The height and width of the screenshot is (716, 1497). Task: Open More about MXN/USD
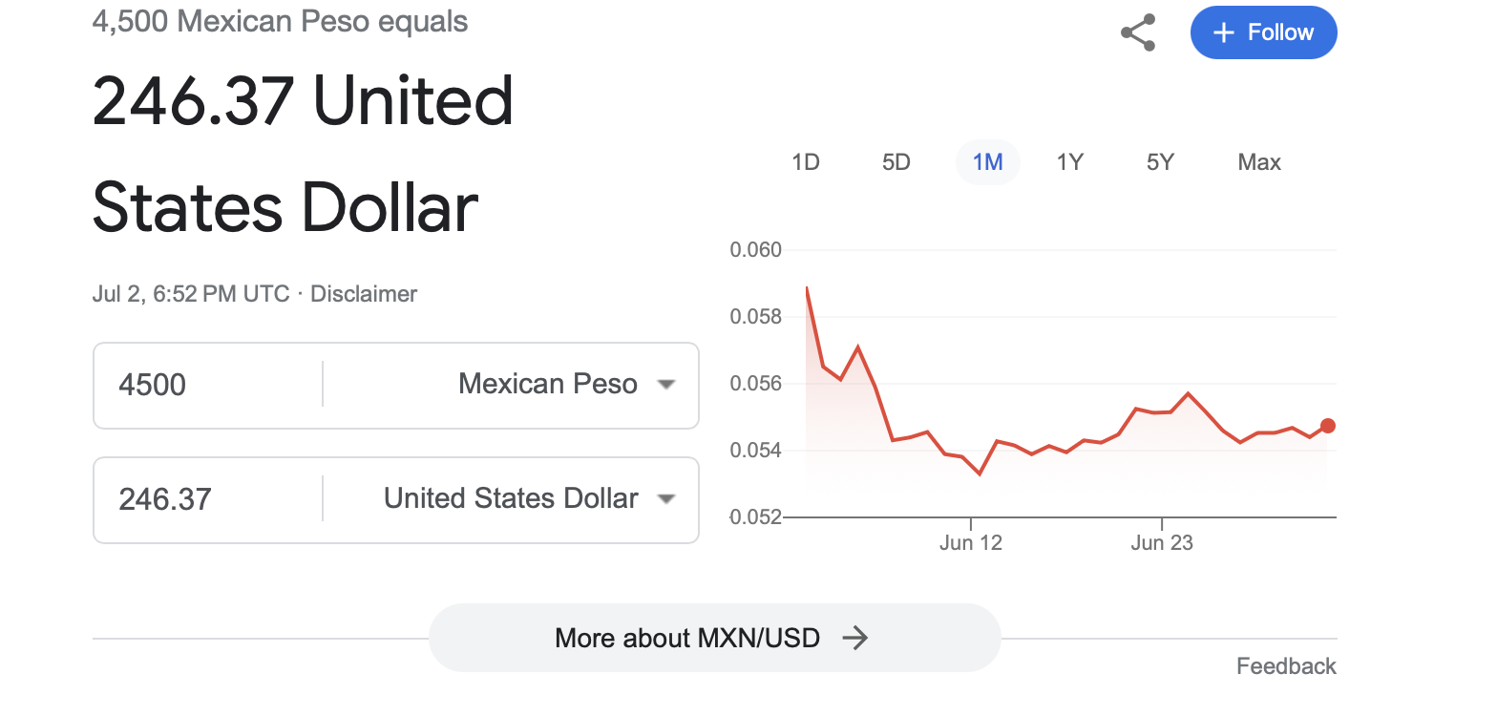pyautogui.click(x=714, y=638)
